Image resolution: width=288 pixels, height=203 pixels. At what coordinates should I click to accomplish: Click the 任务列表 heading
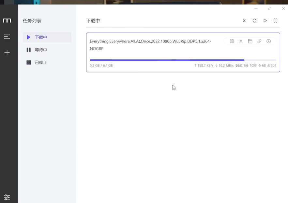32,21
